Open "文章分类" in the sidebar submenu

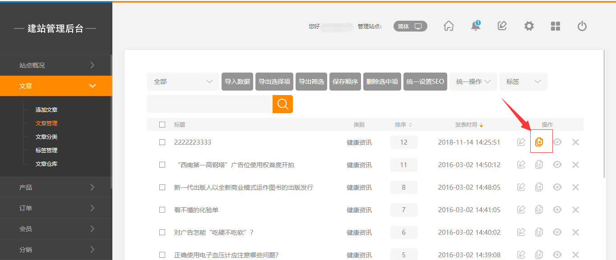[x=46, y=137]
